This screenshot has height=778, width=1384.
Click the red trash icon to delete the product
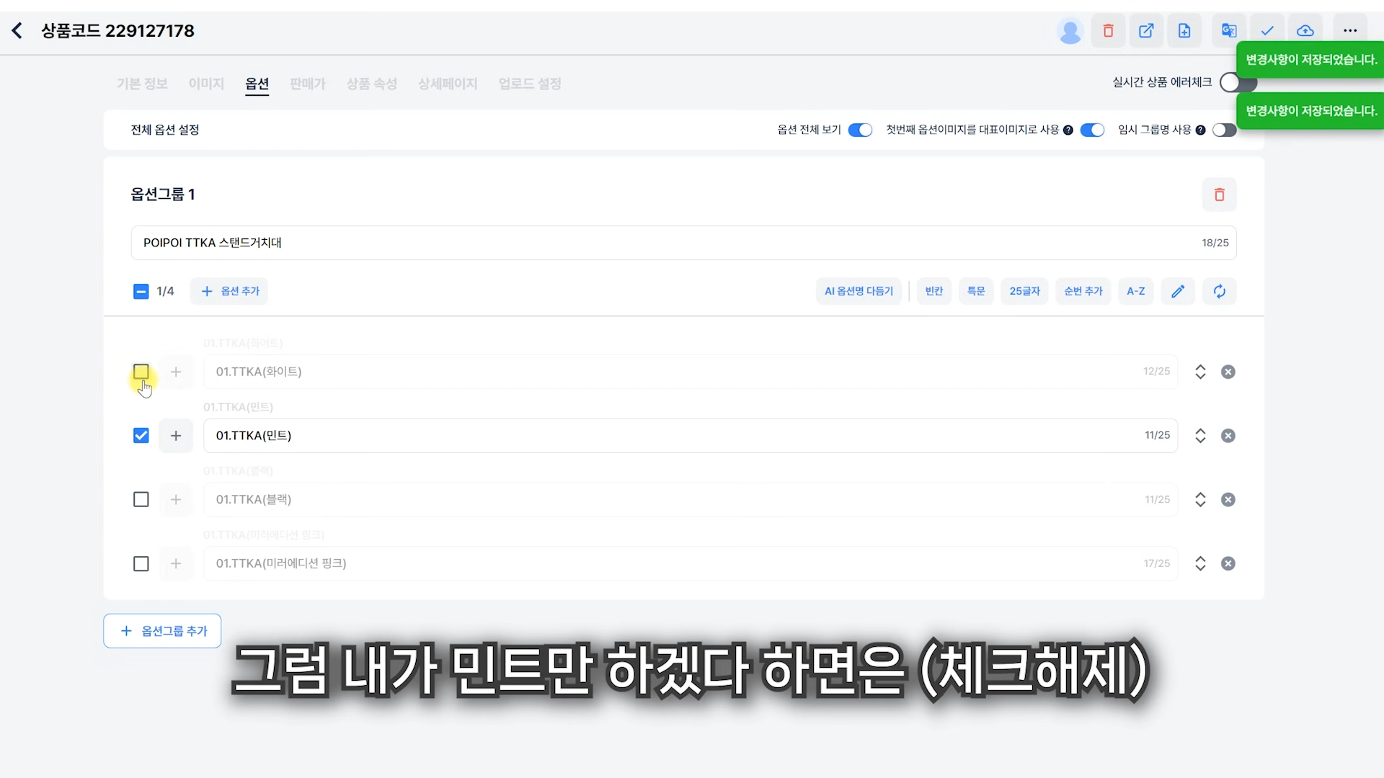coord(1108,30)
